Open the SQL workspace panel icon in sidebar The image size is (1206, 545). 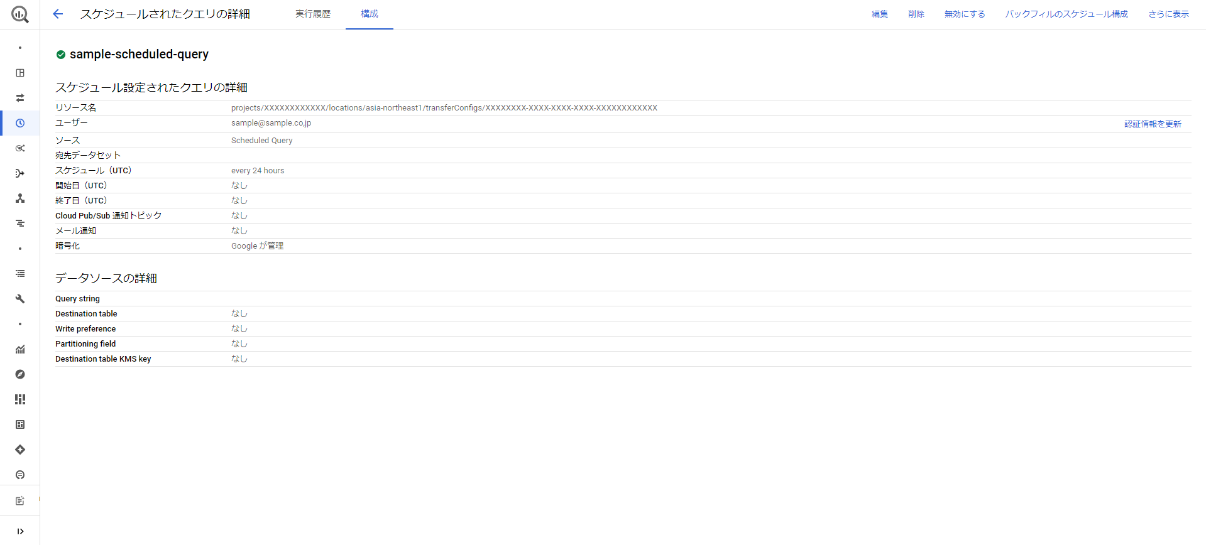pos(20,73)
